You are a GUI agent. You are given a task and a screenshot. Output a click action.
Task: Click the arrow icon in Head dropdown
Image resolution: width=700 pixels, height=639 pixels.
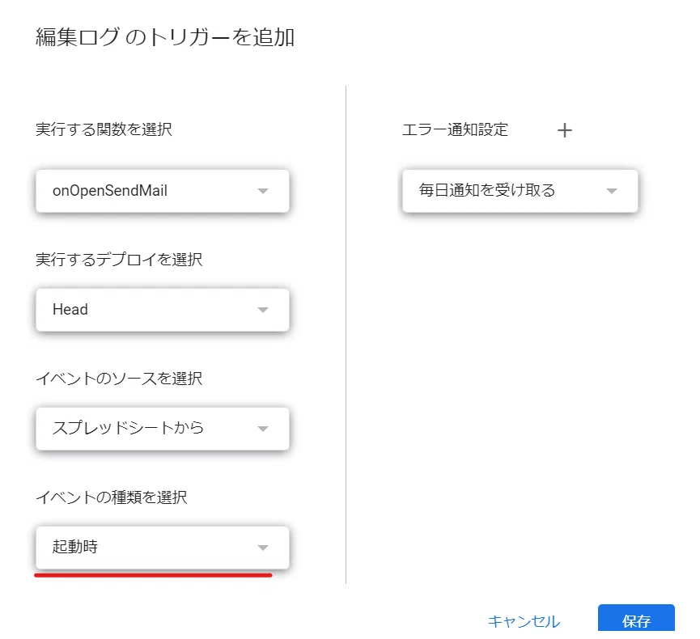(x=263, y=310)
